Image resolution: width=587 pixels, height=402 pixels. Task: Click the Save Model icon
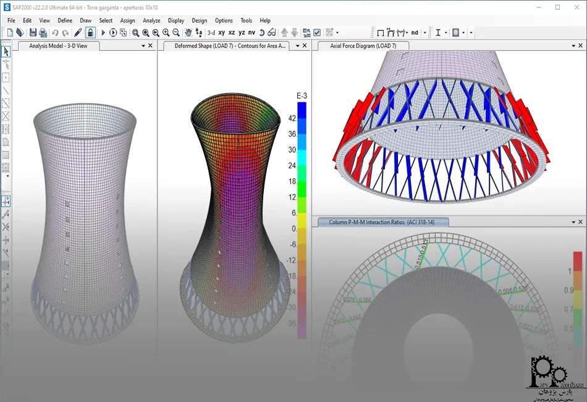point(33,32)
